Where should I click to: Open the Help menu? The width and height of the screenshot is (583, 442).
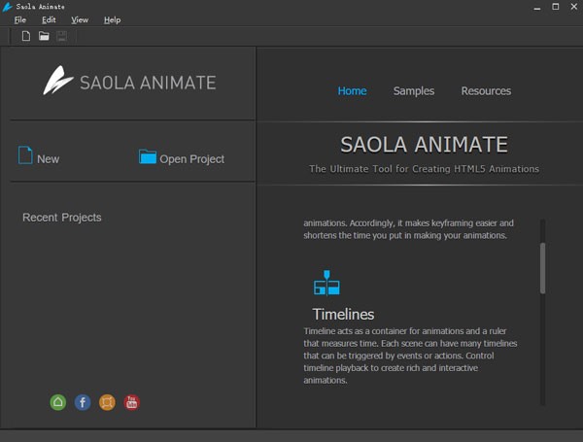coord(113,19)
